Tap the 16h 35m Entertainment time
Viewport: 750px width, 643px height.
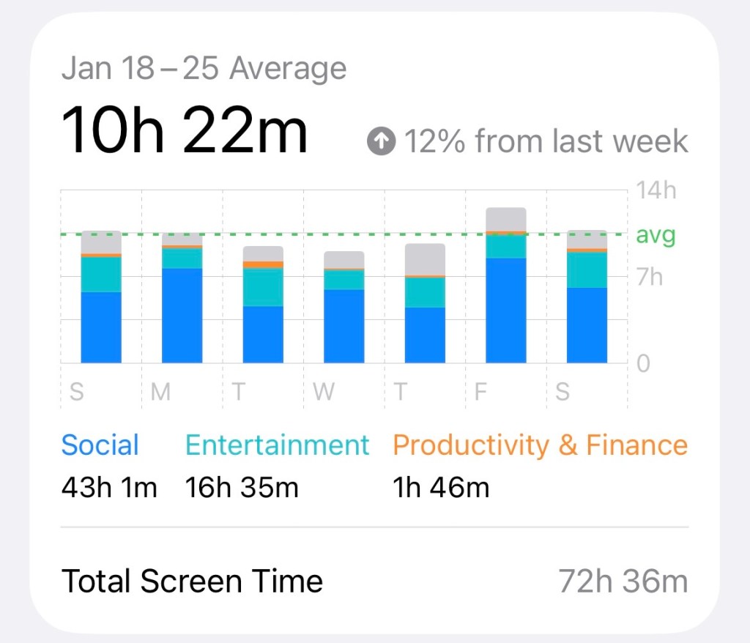pyautogui.click(x=242, y=487)
